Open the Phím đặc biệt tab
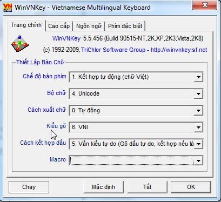This screenshot has width=221, height=202. (125, 26)
